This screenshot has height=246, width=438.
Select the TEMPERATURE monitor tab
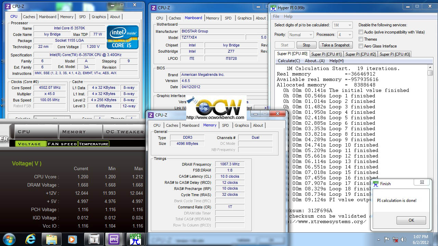94,144
